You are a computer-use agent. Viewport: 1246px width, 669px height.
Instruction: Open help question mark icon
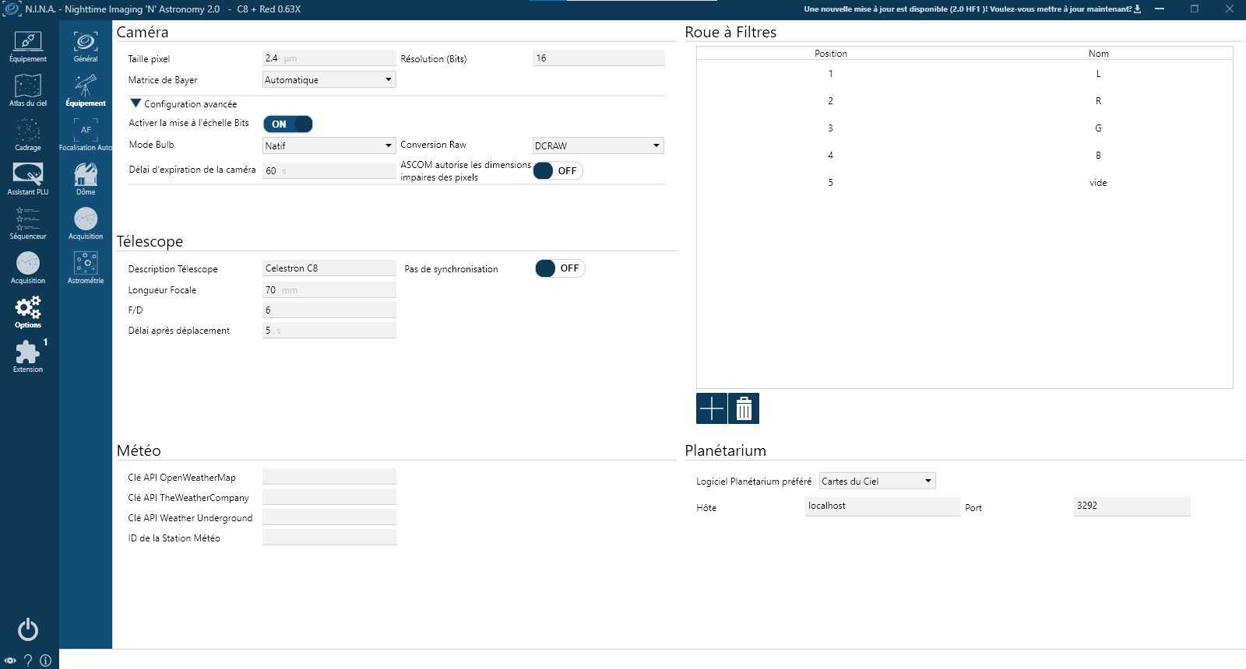point(28,660)
